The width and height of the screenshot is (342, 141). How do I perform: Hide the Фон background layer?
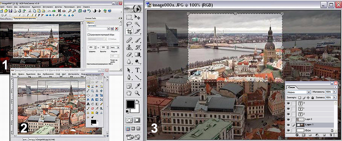[288, 130]
